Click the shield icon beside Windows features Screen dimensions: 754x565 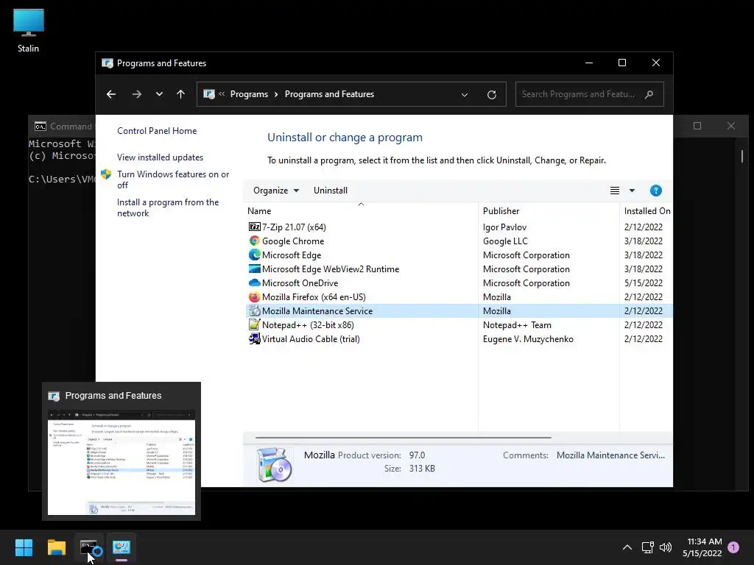point(106,174)
